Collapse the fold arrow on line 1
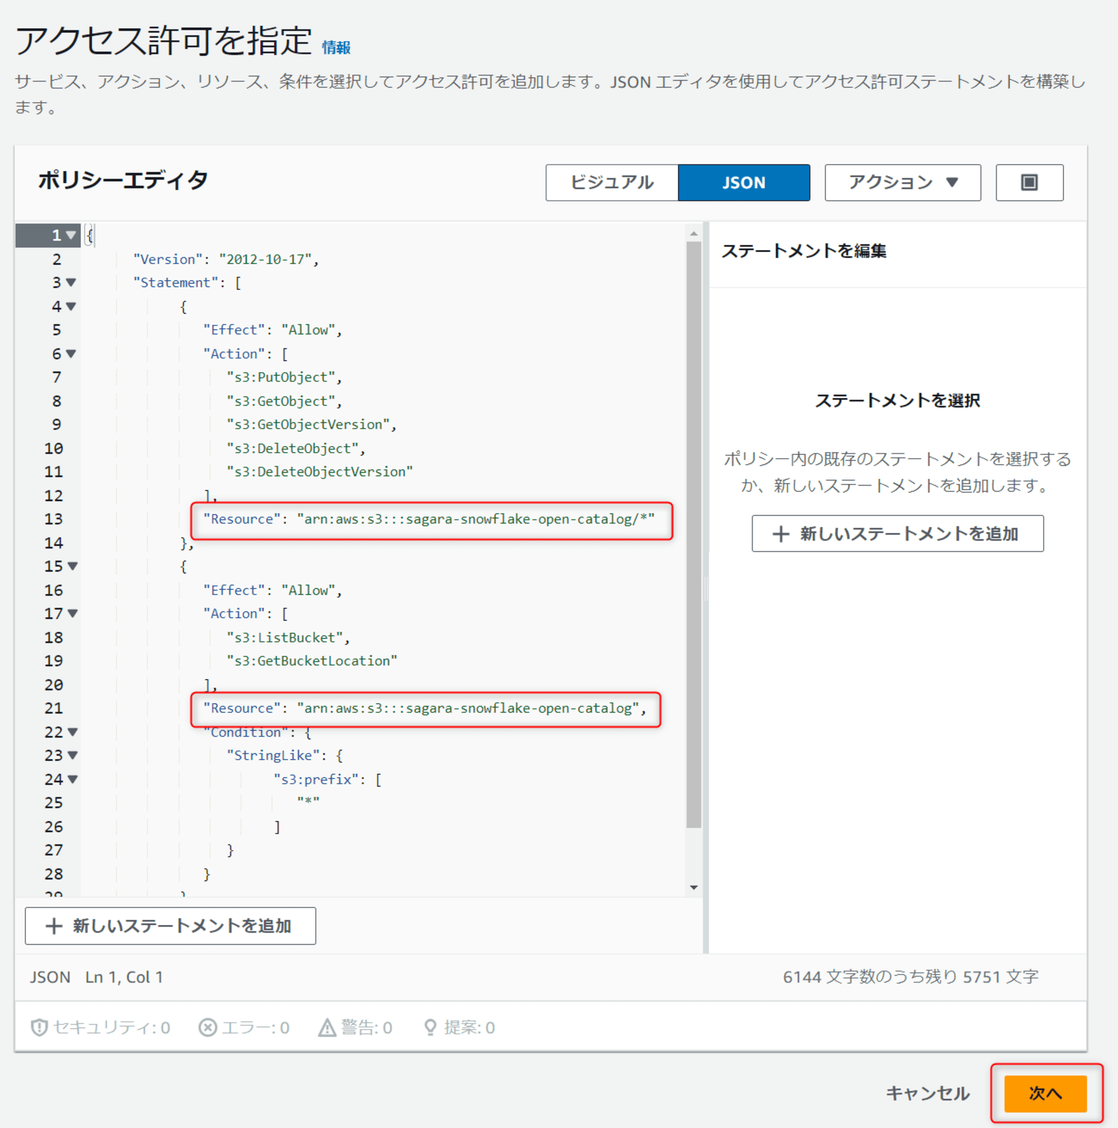The height and width of the screenshot is (1128, 1118). click(x=71, y=235)
